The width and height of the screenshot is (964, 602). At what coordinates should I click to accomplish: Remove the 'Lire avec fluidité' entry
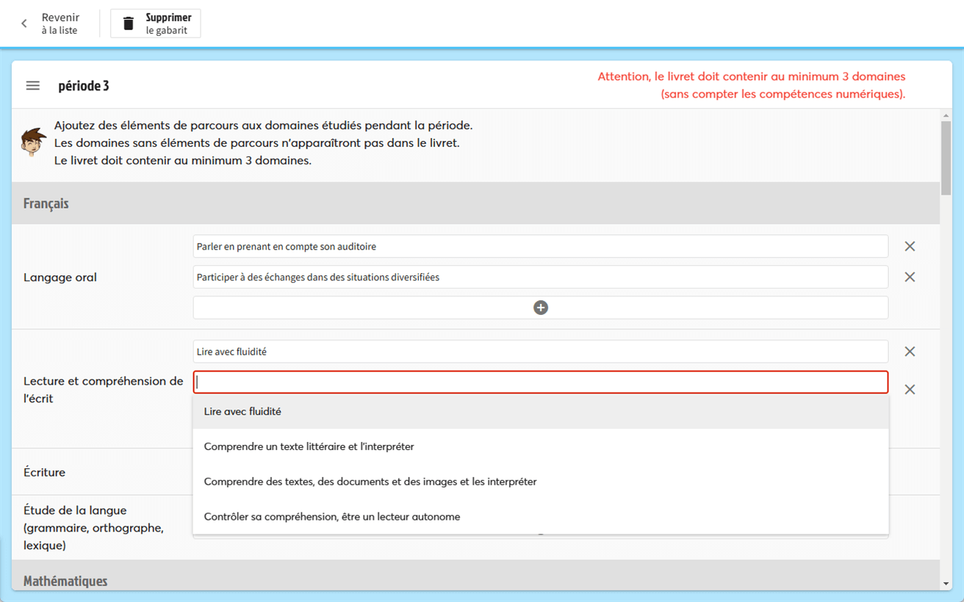[x=910, y=352]
